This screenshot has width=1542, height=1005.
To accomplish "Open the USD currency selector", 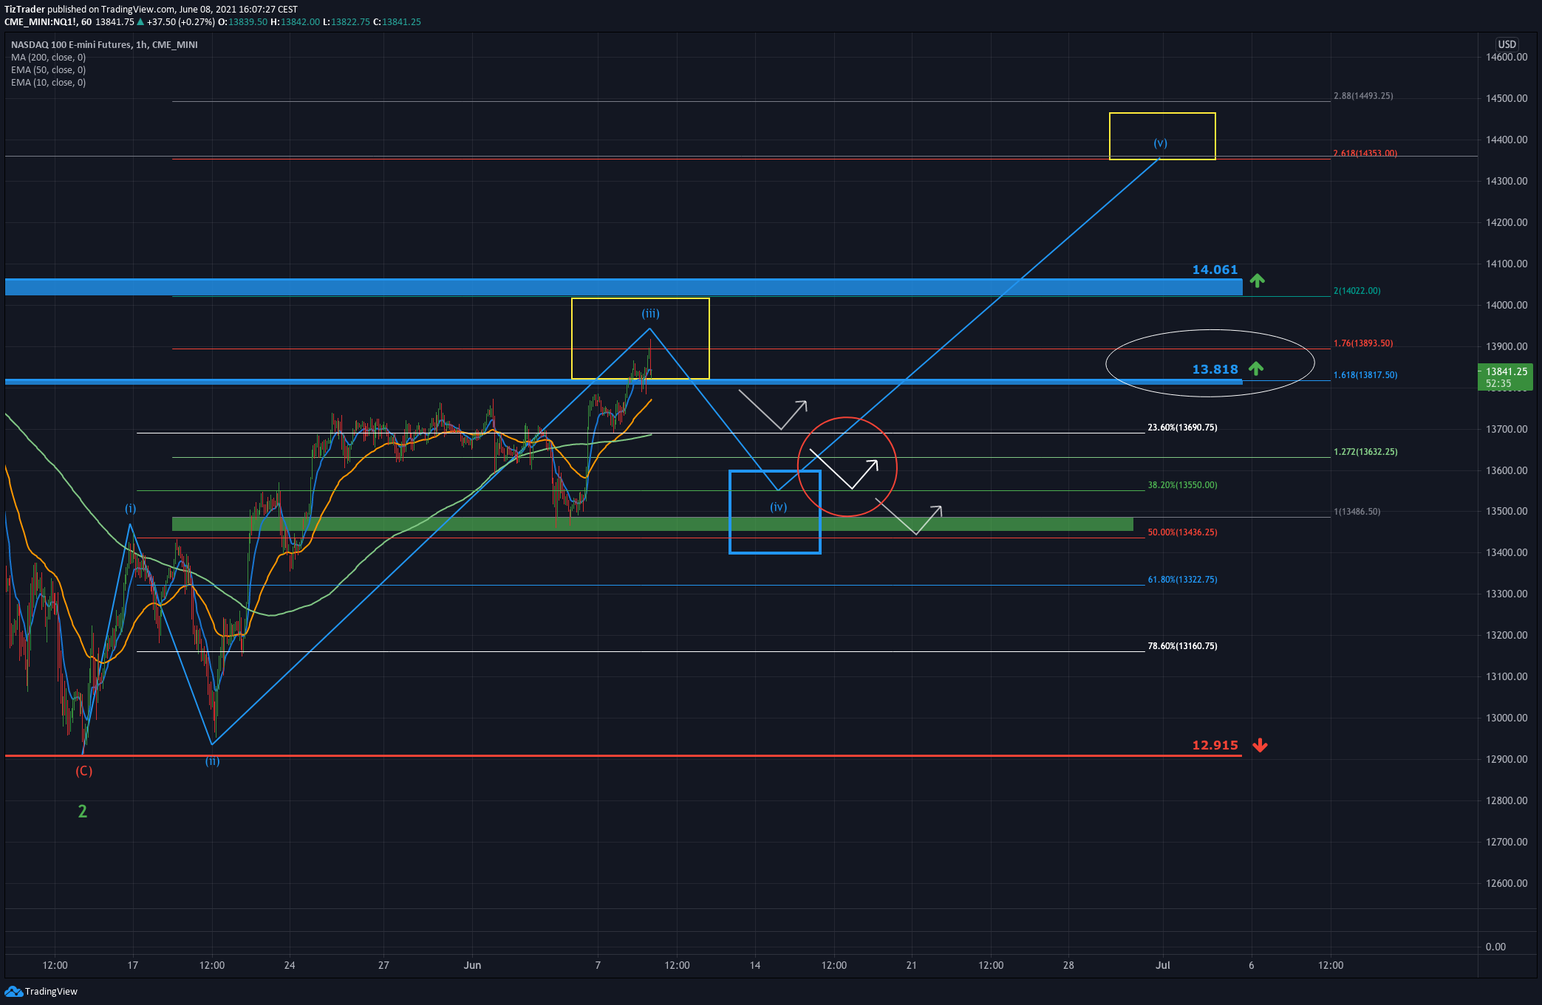I will pyautogui.click(x=1507, y=44).
